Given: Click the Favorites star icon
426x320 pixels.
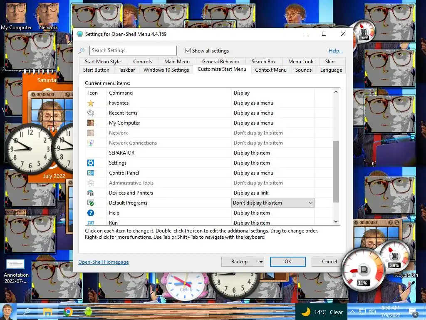Looking at the screenshot, I should 90,103.
